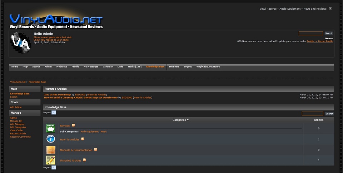The image size is (343, 173).
Task: Open the Admin menu in navigation bar
Action: coord(48,66)
